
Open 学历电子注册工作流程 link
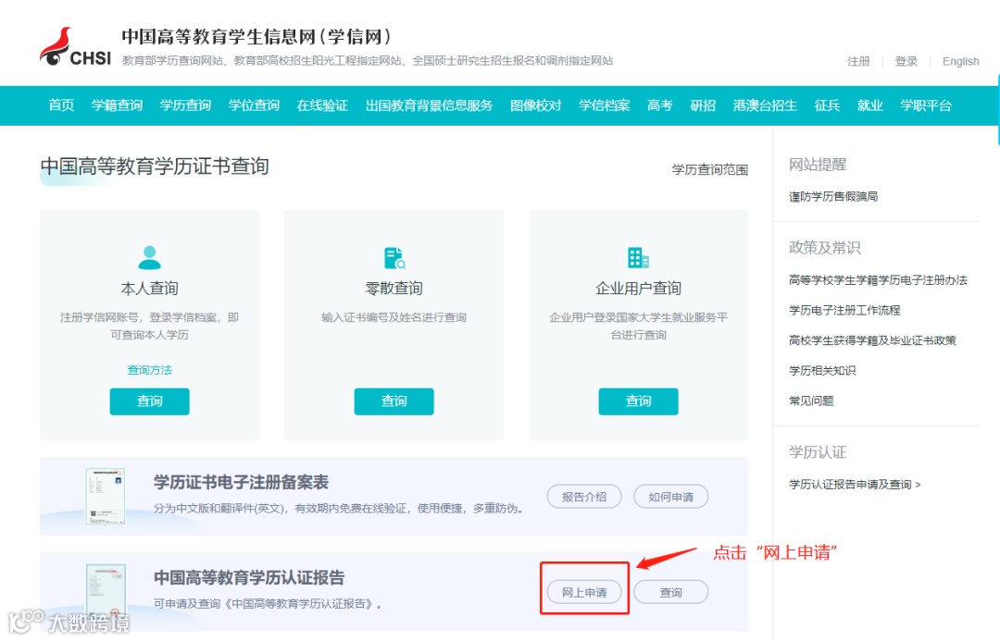tap(844, 310)
